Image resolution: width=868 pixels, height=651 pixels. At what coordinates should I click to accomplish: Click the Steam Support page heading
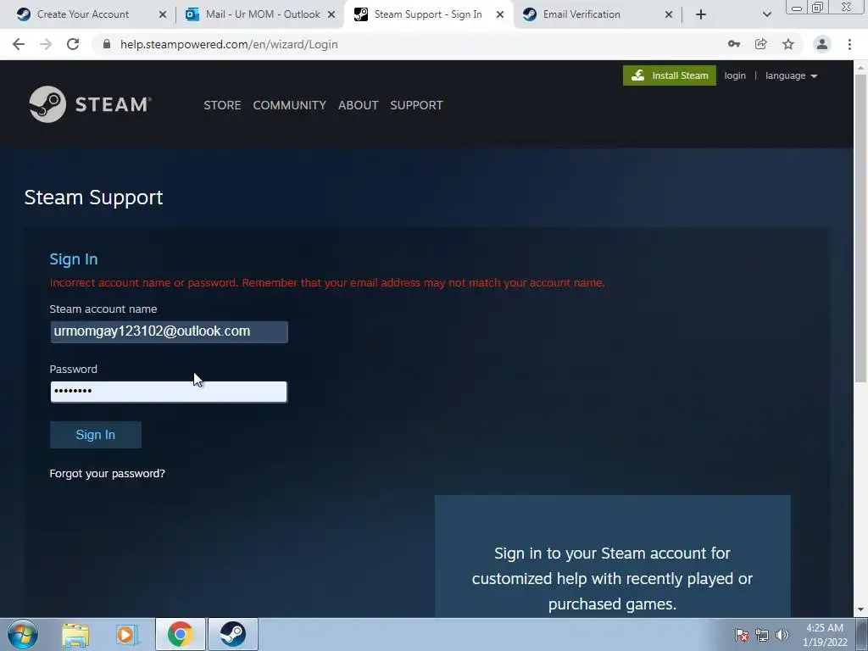(x=93, y=198)
